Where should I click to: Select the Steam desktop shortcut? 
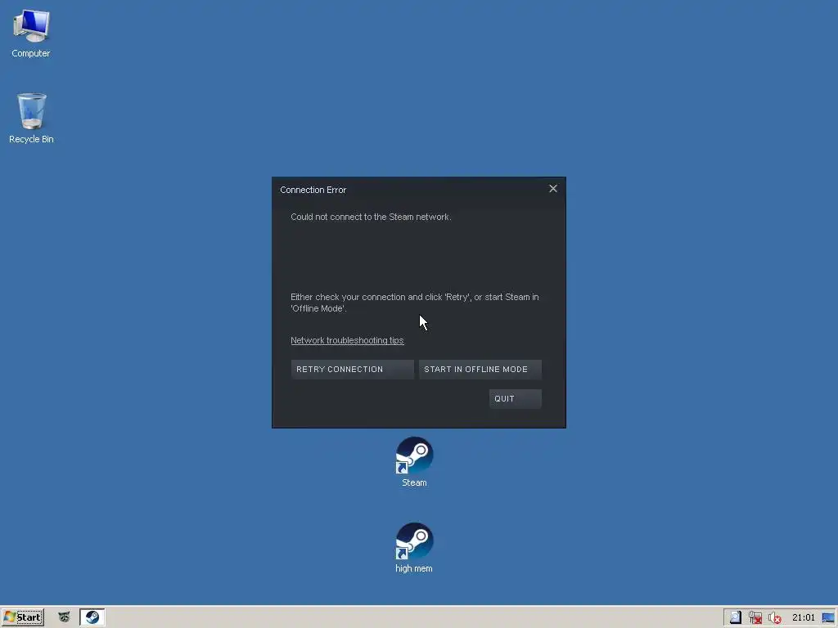[414, 462]
